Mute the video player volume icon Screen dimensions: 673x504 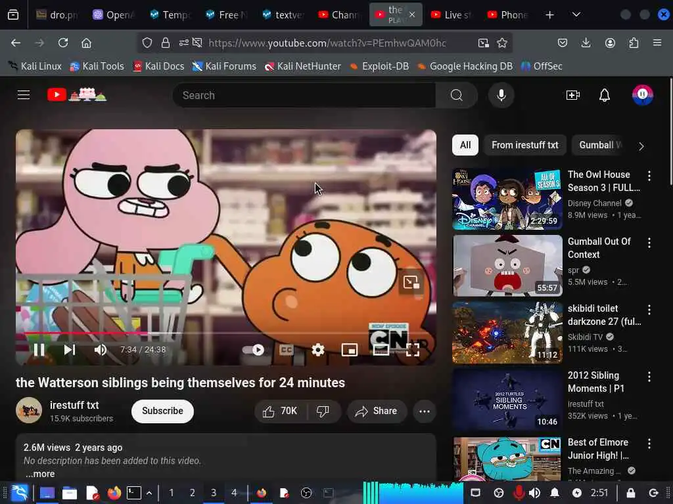click(x=101, y=350)
